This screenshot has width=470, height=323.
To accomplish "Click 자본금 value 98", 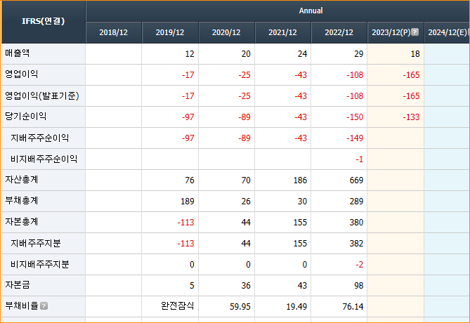I will click(x=358, y=286).
